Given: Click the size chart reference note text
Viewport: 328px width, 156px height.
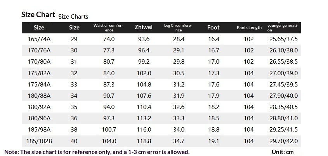Looking at the screenshot, I should pyautogui.click(x=97, y=152).
